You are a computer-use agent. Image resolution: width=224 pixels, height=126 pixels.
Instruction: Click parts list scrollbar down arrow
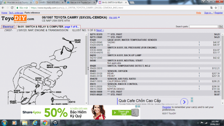[223, 103]
